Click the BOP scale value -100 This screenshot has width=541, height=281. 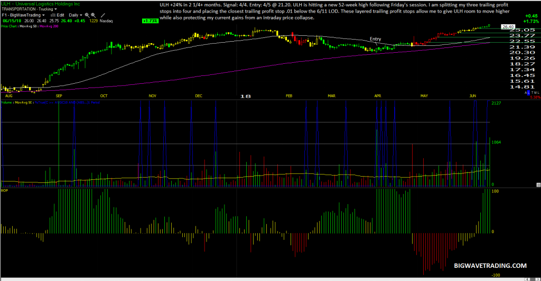(496, 275)
